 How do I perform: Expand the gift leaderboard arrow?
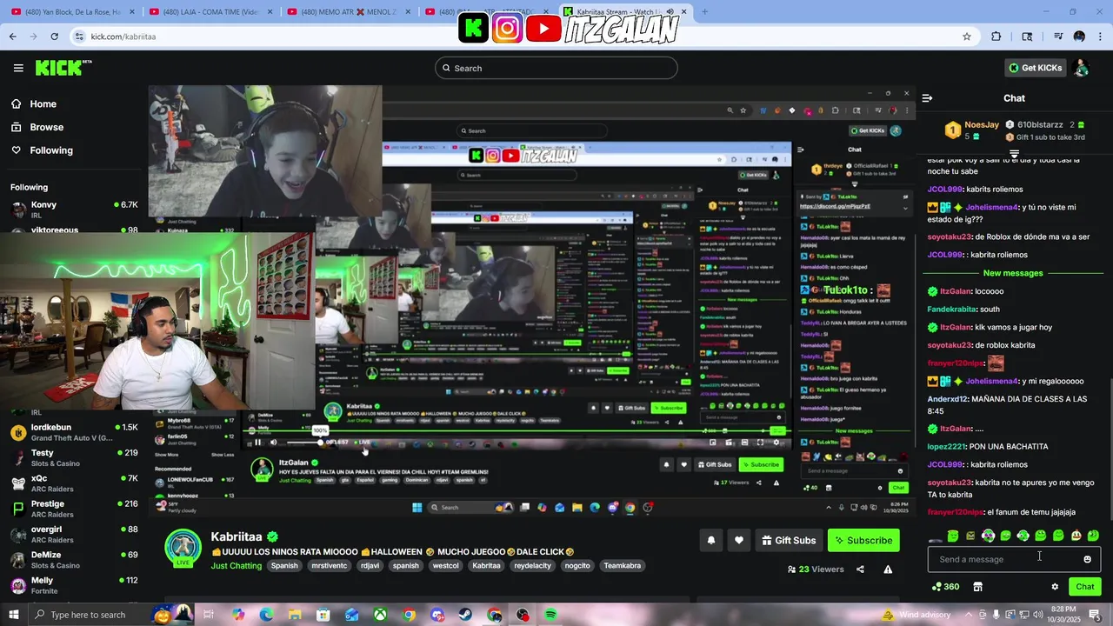coord(1014,152)
